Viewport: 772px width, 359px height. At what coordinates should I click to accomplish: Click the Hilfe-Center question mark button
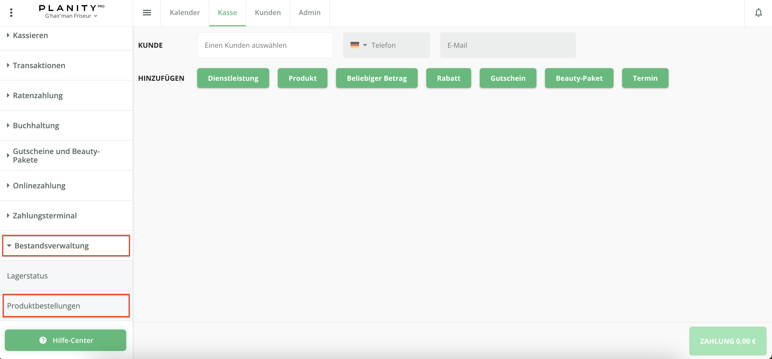66,340
